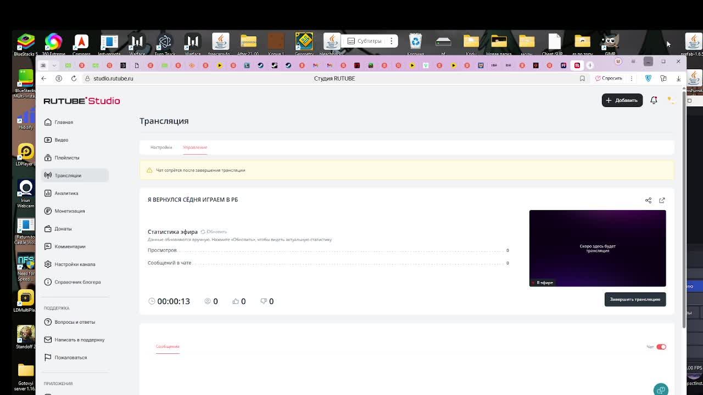Open the stream in a new window icon
This screenshot has width=703, height=395.
[x=662, y=200]
